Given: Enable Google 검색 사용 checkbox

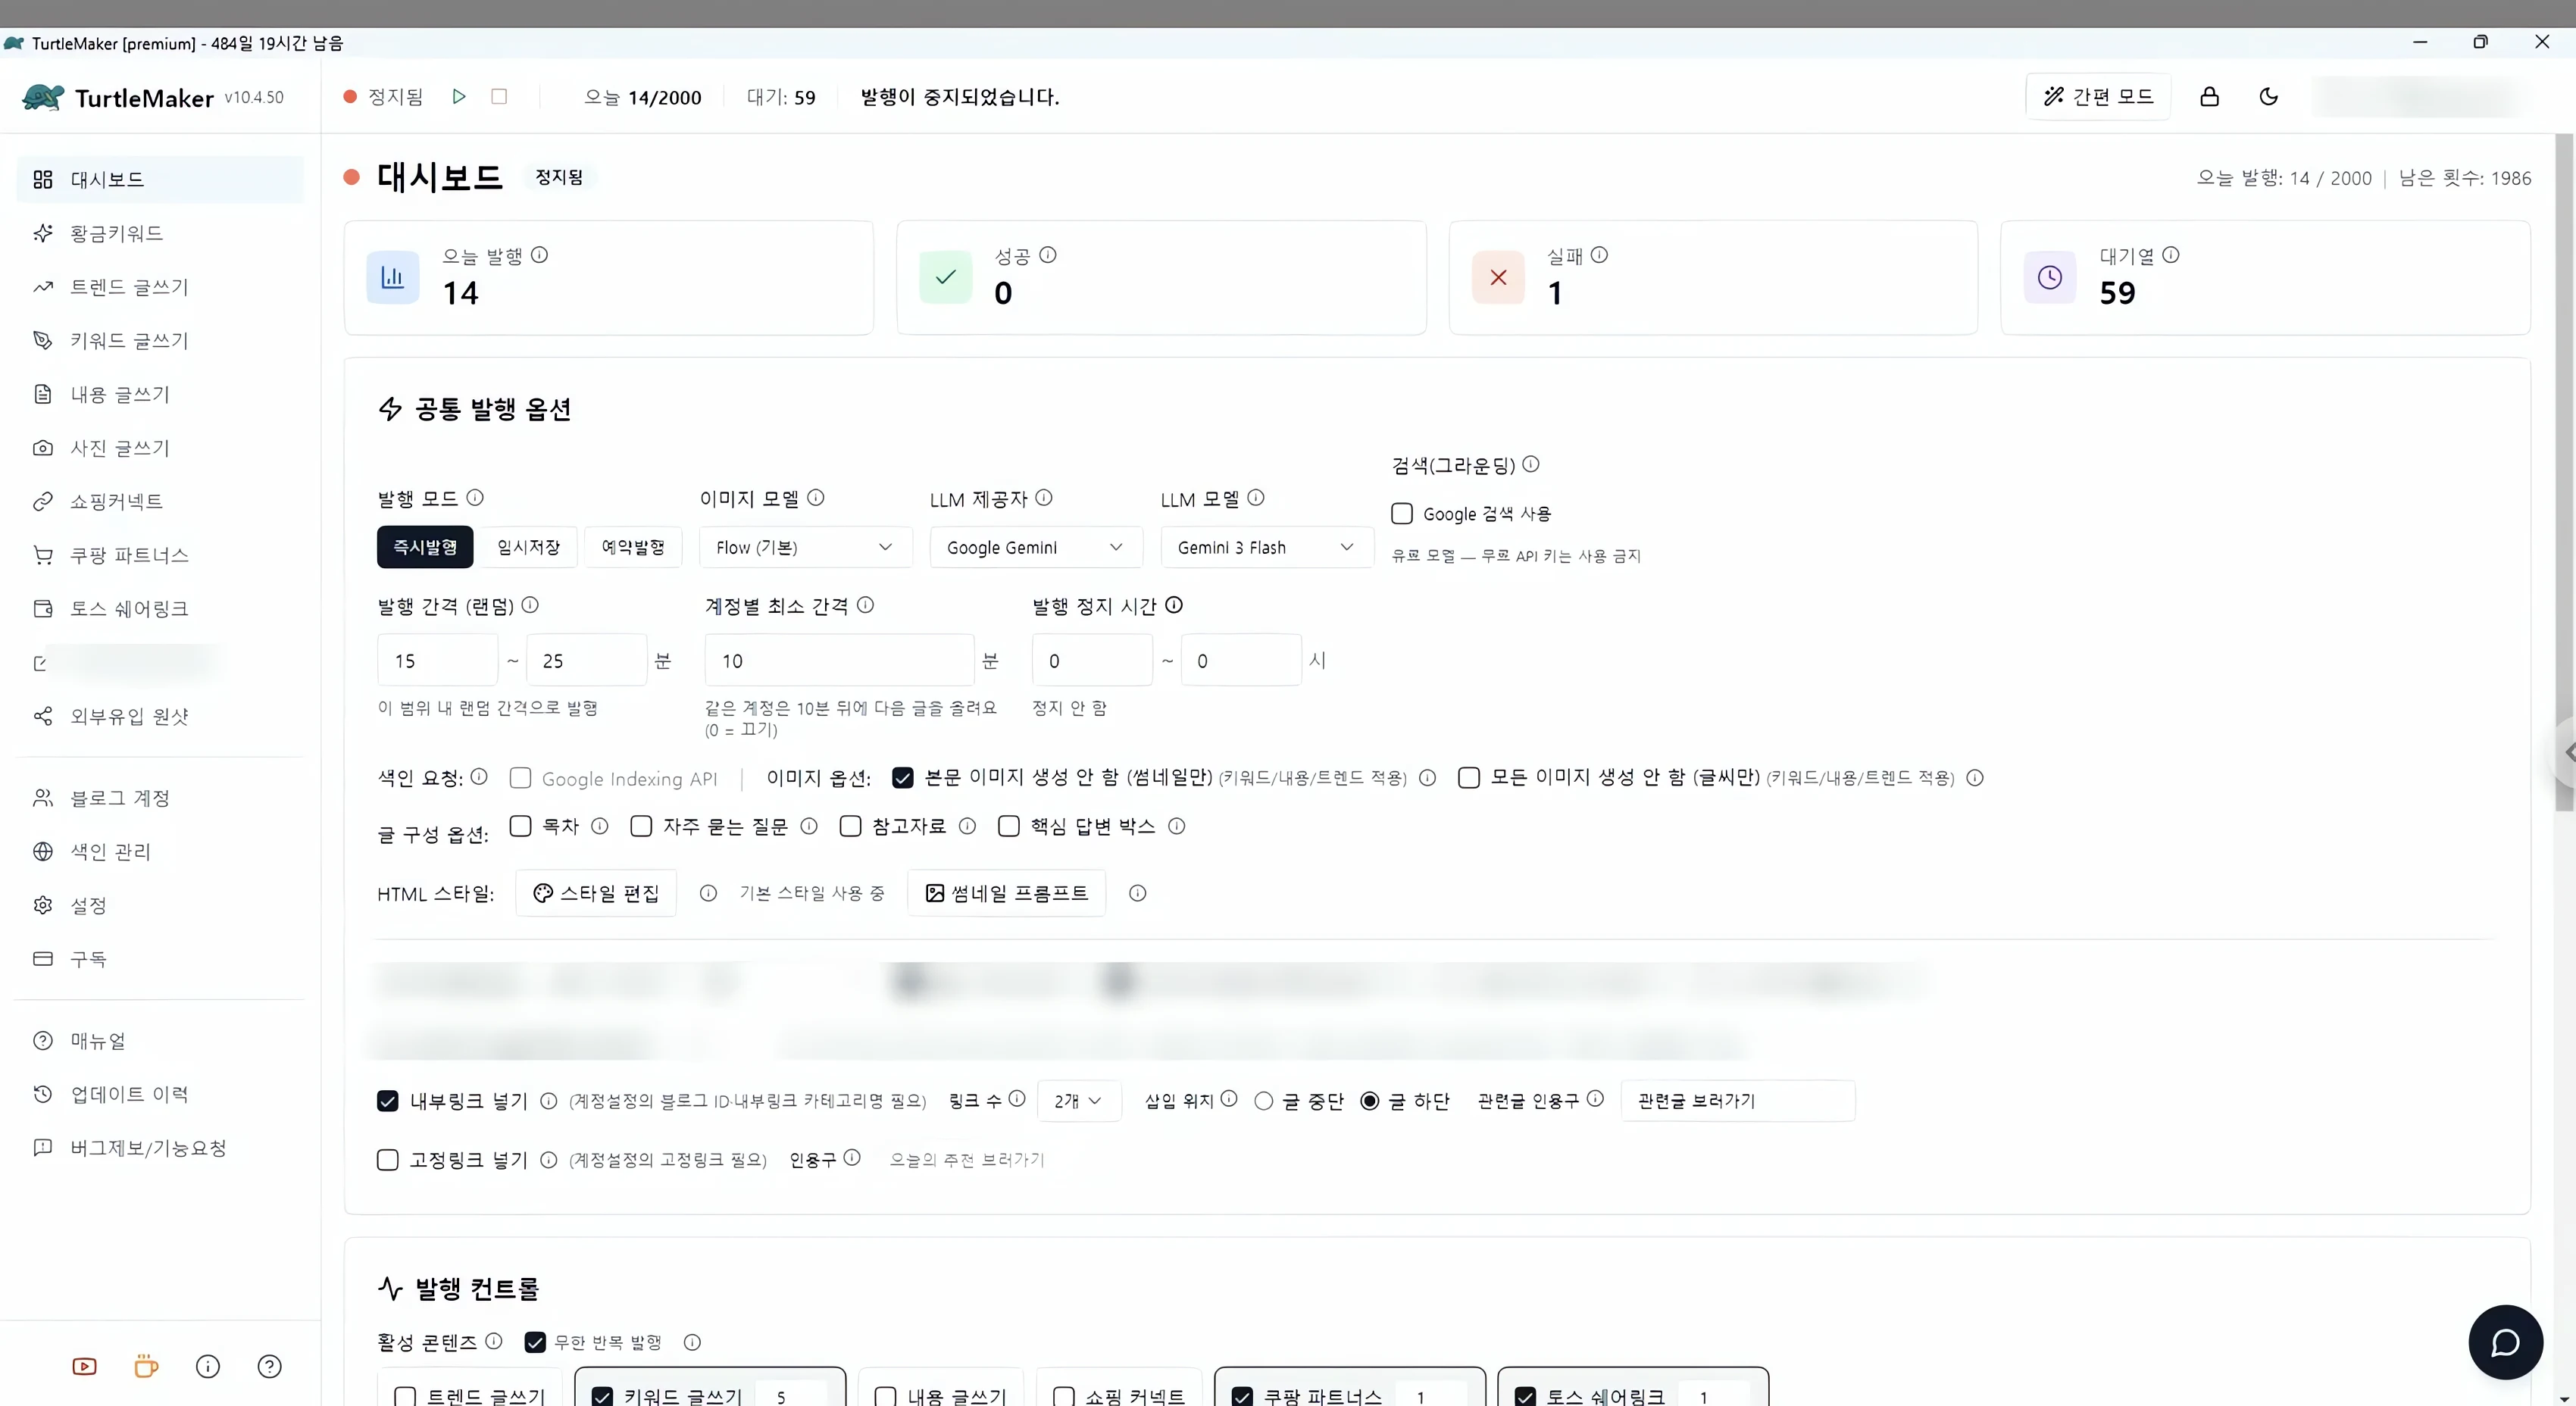Looking at the screenshot, I should [1402, 513].
